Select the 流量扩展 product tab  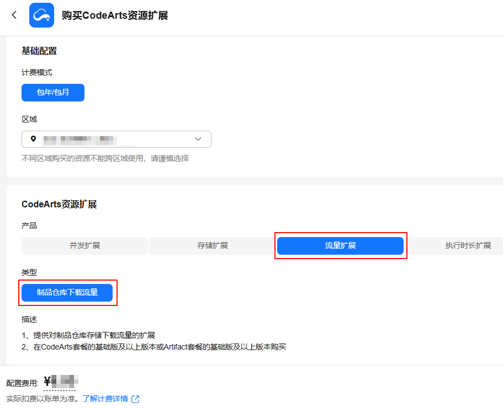pyautogui.click(x=340, y=246)
